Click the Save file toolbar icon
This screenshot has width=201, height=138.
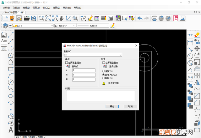pyautogui.click(x=19, y=18)
